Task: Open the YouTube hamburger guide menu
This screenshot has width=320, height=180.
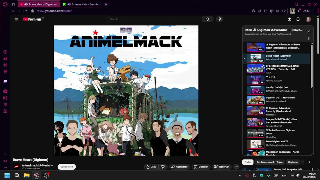Action: pos(16,19)
